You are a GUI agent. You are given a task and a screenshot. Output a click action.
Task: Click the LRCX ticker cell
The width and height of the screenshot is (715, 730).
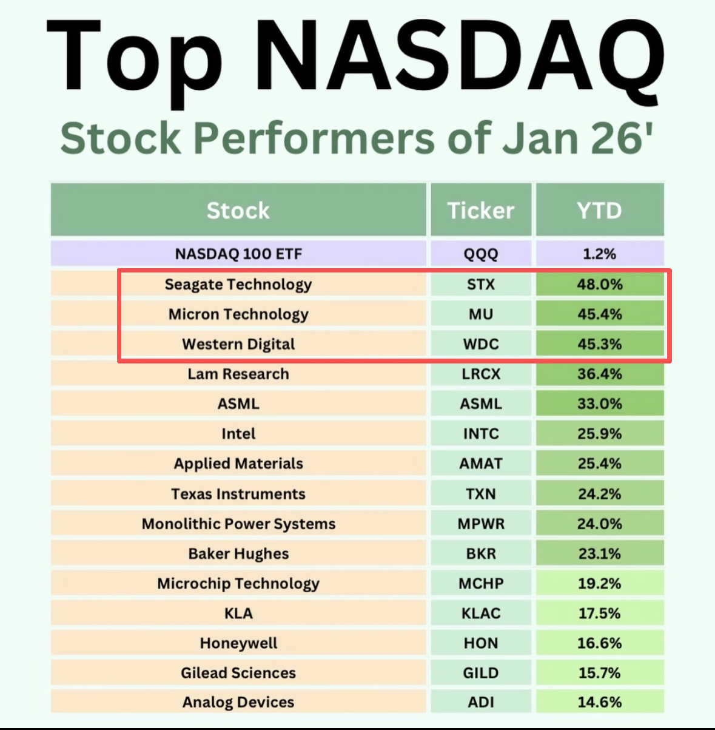click(x=481, y=374)
